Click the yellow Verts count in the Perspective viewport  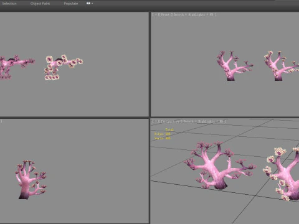pos(163,138)
